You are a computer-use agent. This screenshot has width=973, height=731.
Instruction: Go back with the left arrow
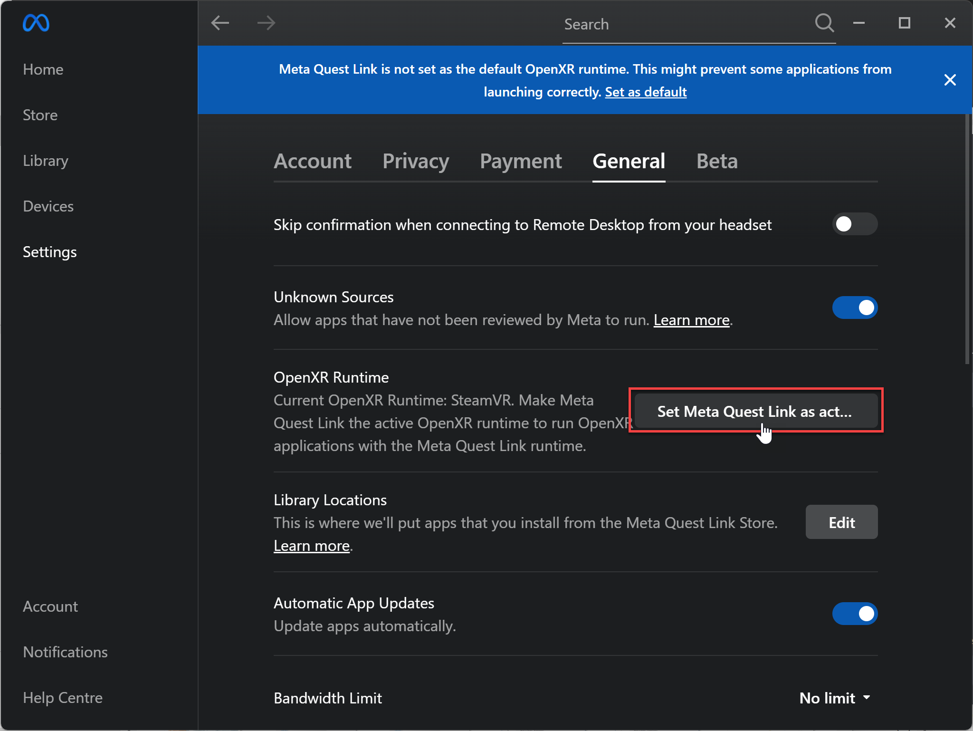click(220, 23)
